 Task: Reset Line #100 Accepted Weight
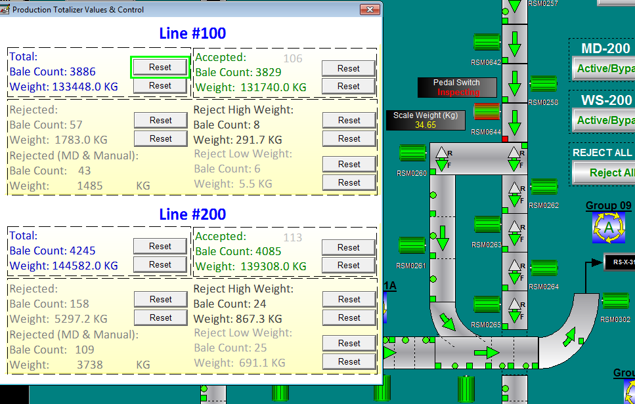point(348,86)
